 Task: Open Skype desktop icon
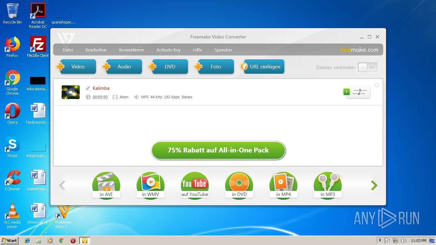(12, 147)
